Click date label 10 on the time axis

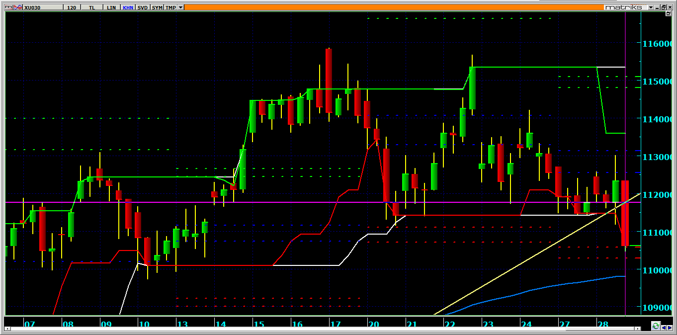click(x=144, y=325)
